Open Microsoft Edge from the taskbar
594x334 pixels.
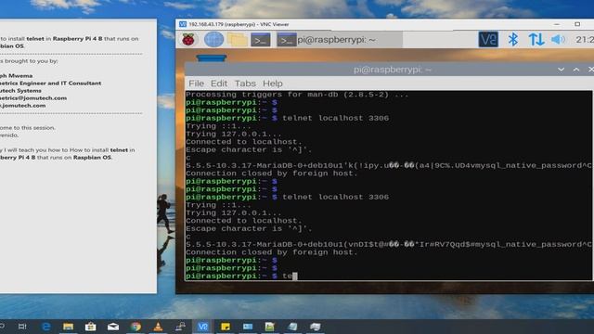[45, 327]
